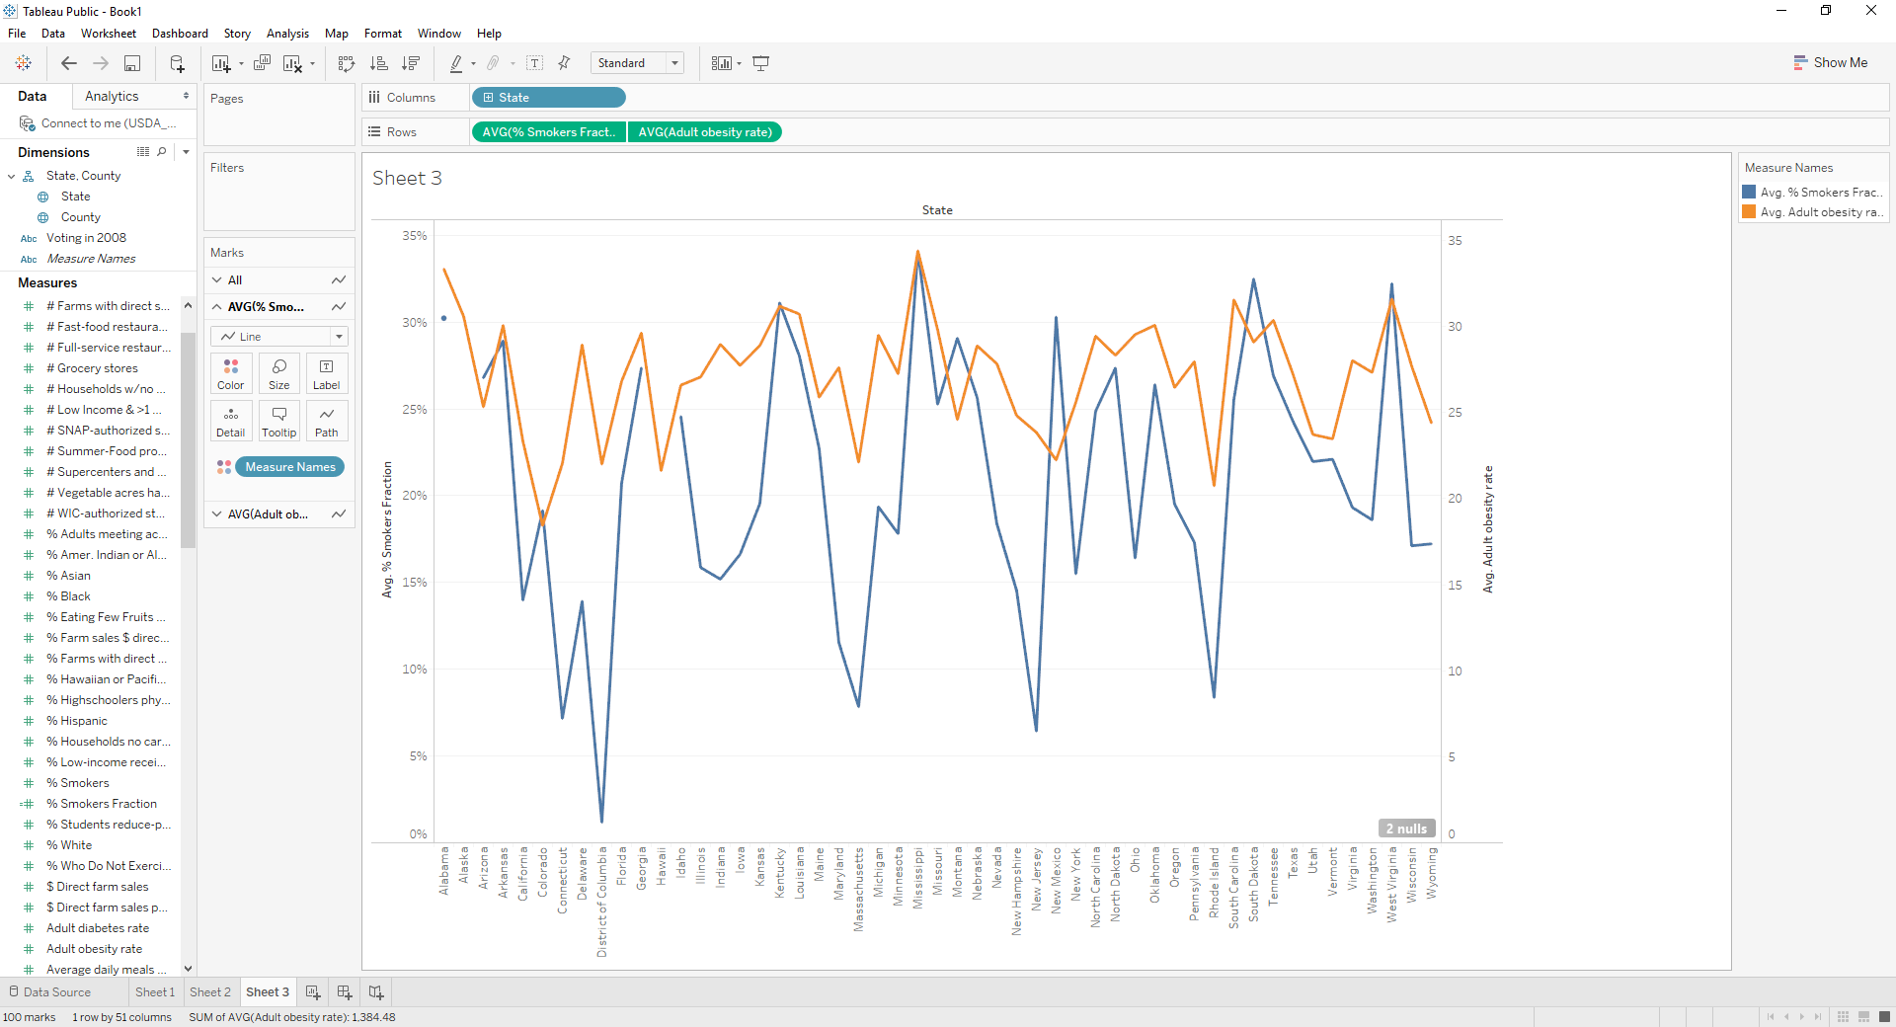Click the 2 nulls indicator on the chart
Screen dimensions: 1896x1027
[1406, 828]
